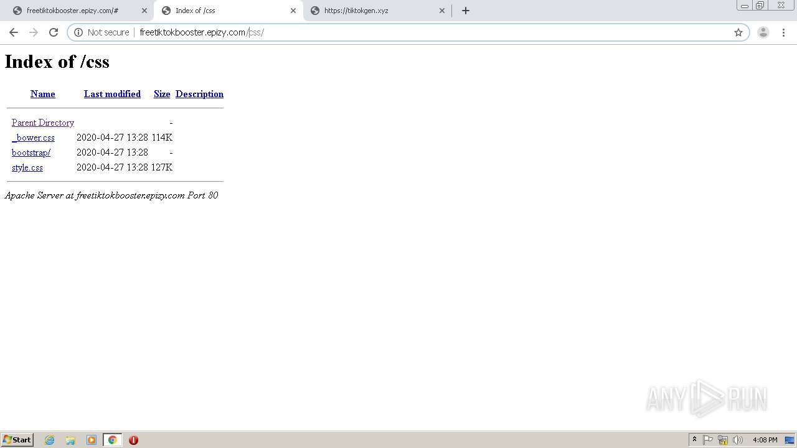This screenshot has height=448, width=797.
Task: Open the network status tray icon
Action: (723, 440)
